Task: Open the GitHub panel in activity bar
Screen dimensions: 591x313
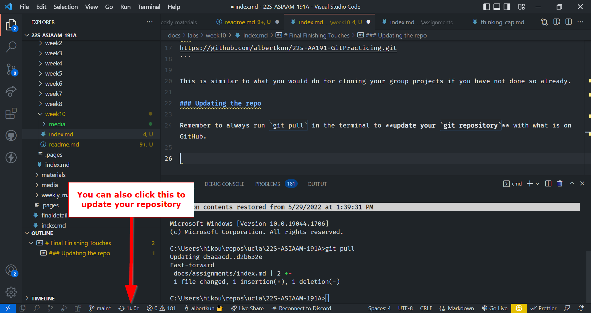Action: pyautogui.click(x=11, y=135)
